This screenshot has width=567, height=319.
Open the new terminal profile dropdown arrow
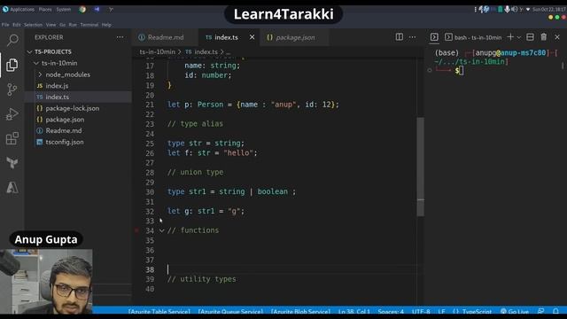pos(519,37)
